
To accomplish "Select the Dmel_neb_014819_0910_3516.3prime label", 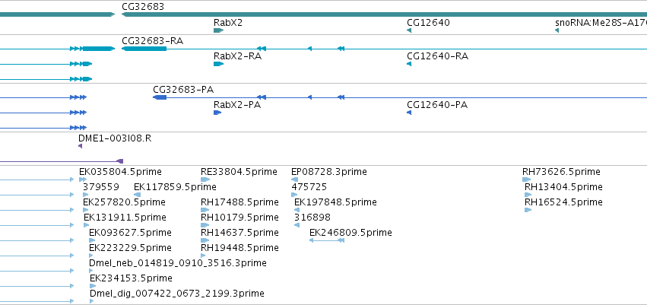I will (178, 263).
